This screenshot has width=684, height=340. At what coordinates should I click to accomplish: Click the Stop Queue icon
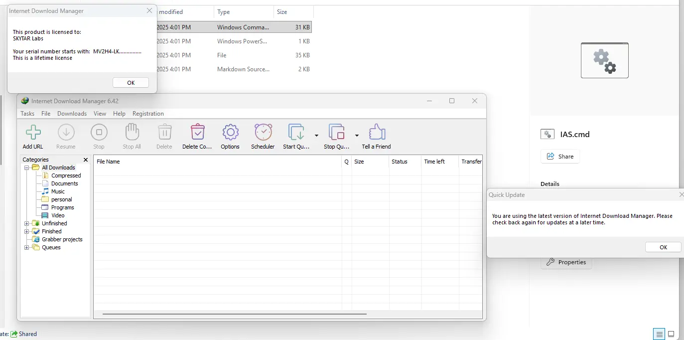[337, 133]
